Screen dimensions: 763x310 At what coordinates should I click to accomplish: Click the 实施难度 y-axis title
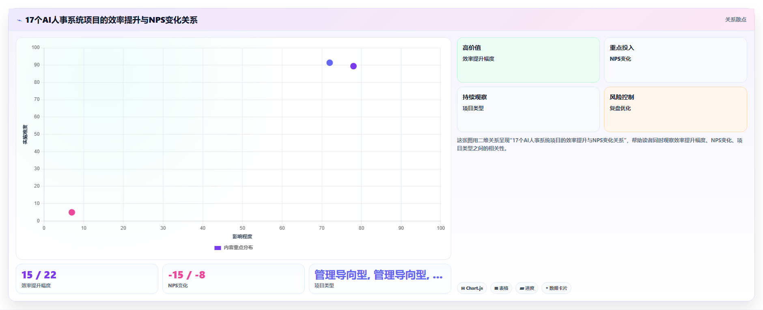point(25,135)
